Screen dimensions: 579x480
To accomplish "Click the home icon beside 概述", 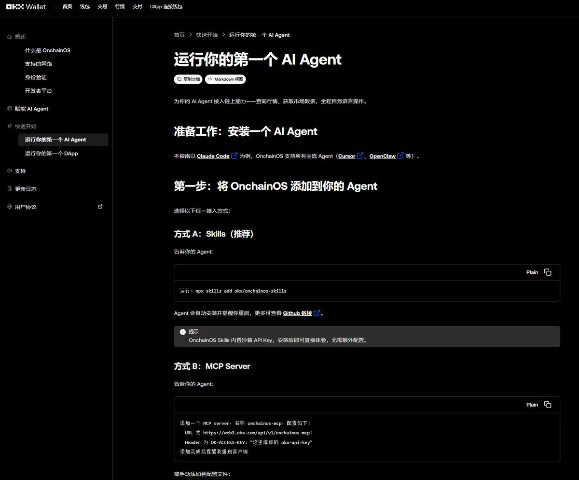I will 10,37.
